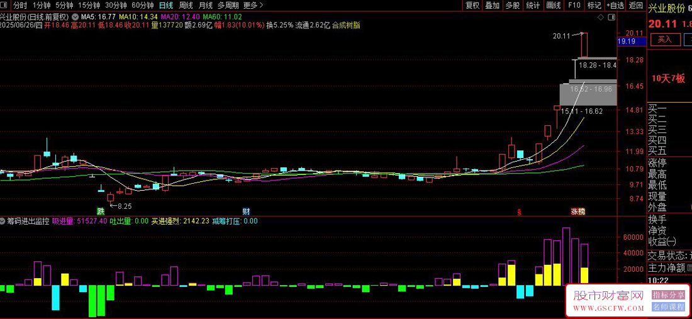The image size is (692, 319).
Task: Click the 买入 buy button
Action: tap(665, 40)
